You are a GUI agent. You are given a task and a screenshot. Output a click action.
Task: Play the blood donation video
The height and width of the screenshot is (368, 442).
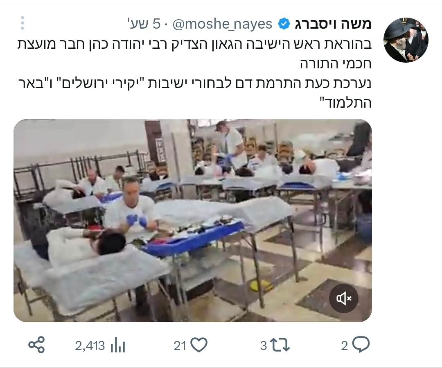coord(192,221)
